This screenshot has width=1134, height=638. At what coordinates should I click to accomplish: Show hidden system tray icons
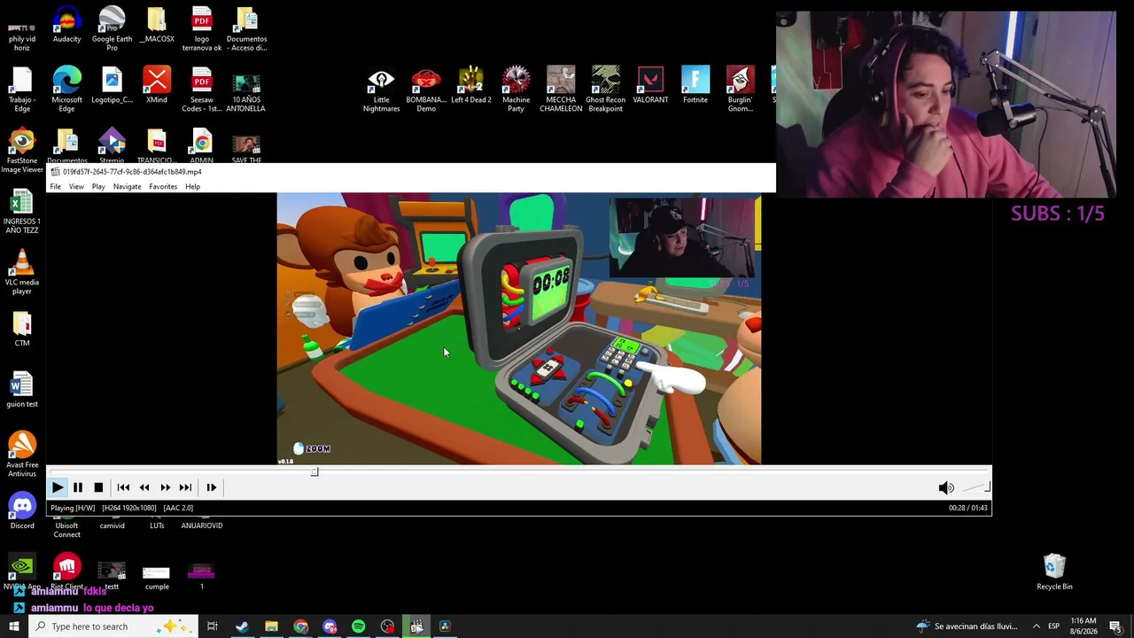pyautogui.click(x=1036, y=626)
